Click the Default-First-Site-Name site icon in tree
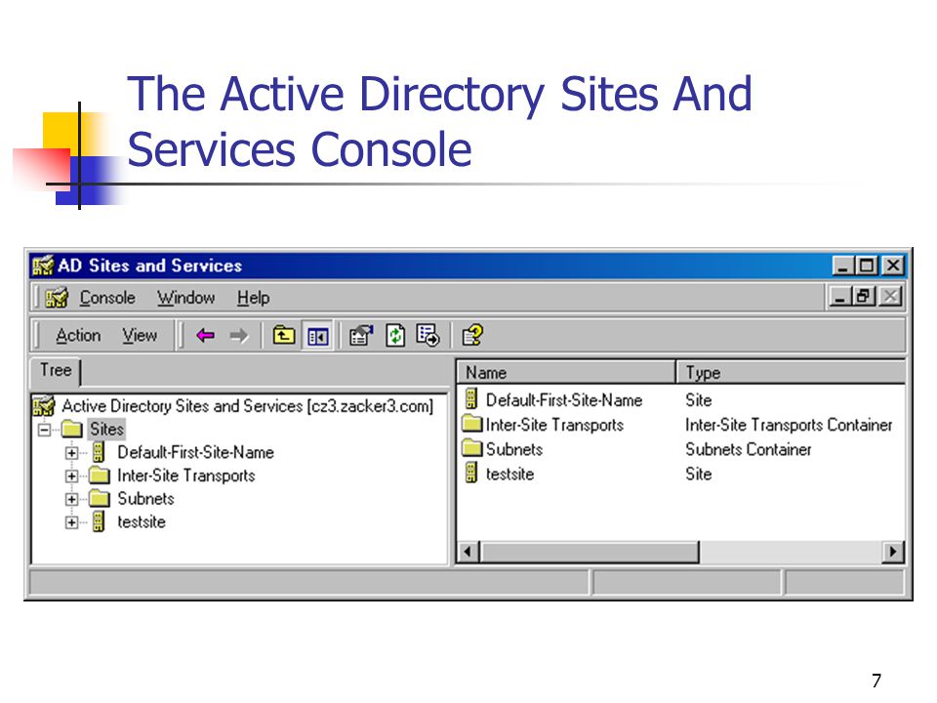Screen dimensions: 937x703 pos(100,452)
